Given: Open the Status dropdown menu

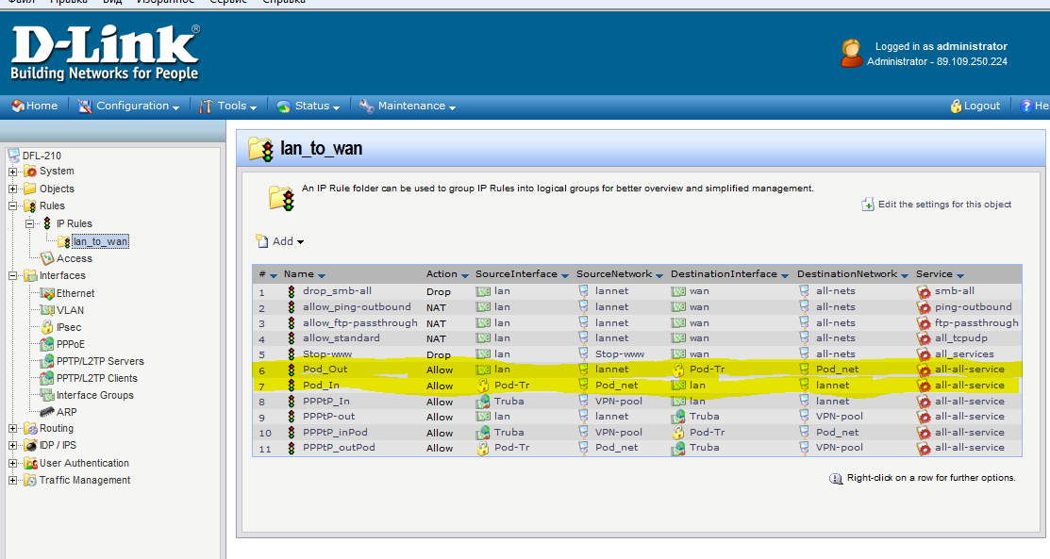Looking at the screenshot, I should 308,106.
